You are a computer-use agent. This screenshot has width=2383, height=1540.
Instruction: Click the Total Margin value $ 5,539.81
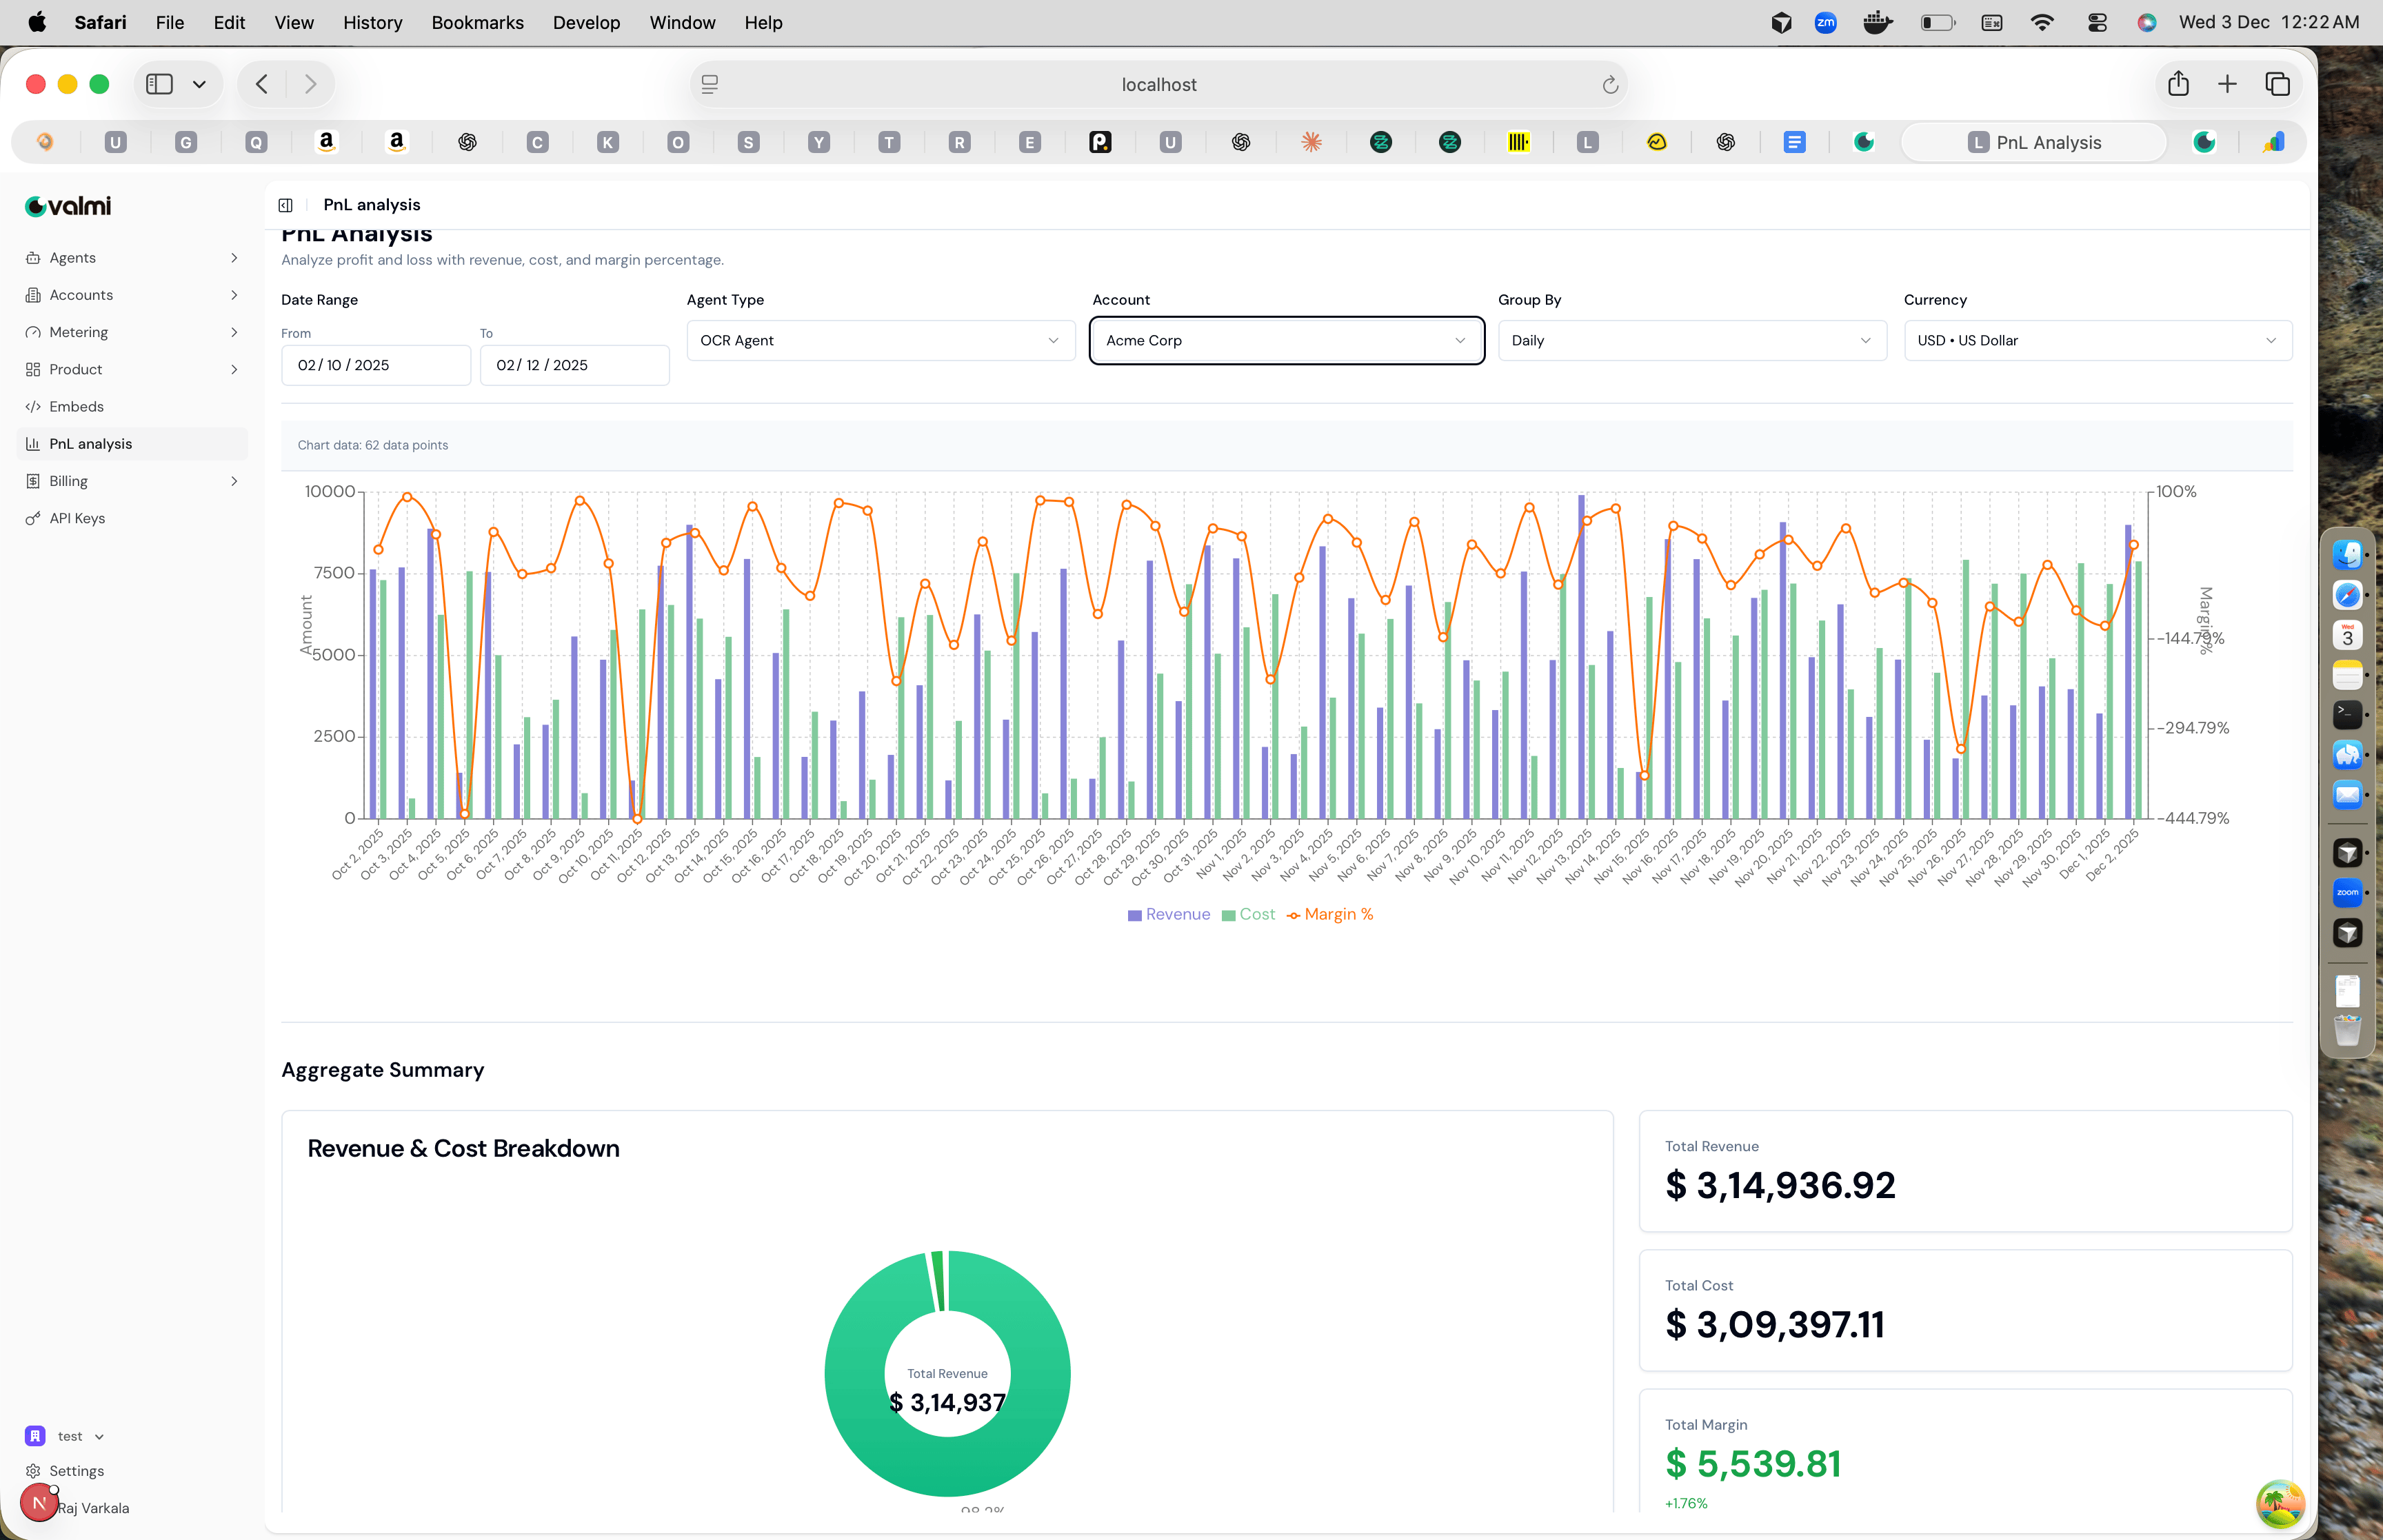(1753, 1464)
